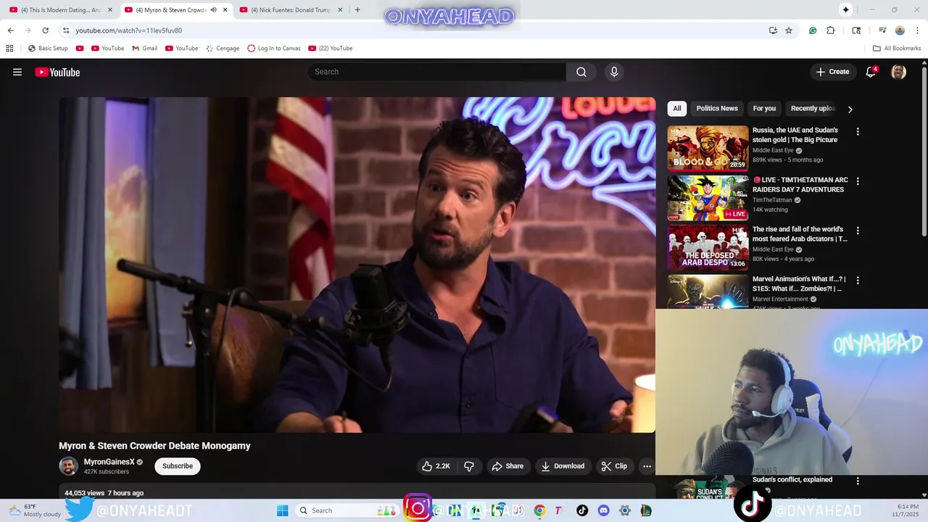
Task: Open Windows Start menu
Action: 282,510
